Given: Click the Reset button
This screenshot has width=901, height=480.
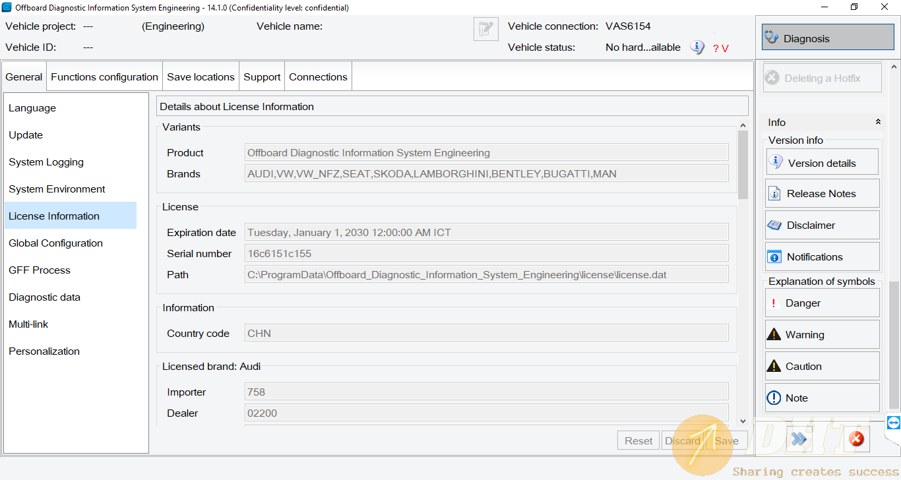Looking at the screenshot, I should point(638,441).
